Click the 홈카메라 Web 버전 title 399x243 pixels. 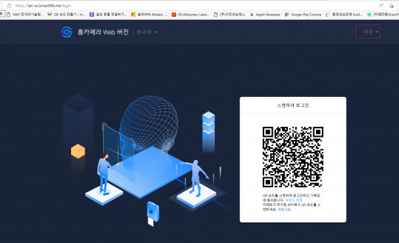click(103, 32)
